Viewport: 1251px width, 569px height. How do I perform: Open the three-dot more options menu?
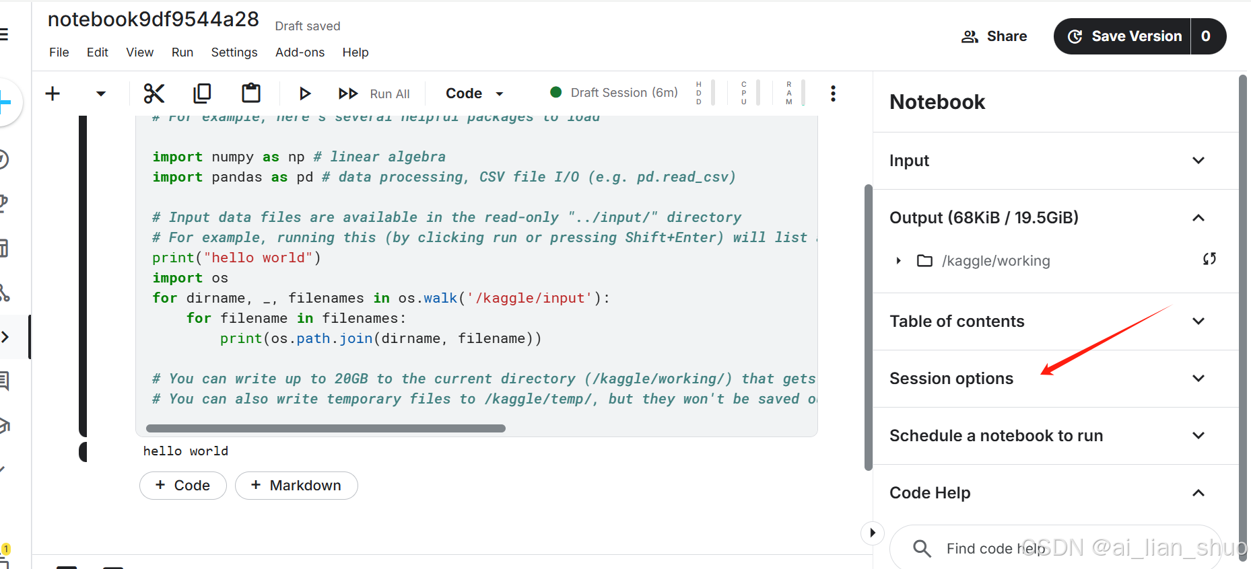coord(833,93)
